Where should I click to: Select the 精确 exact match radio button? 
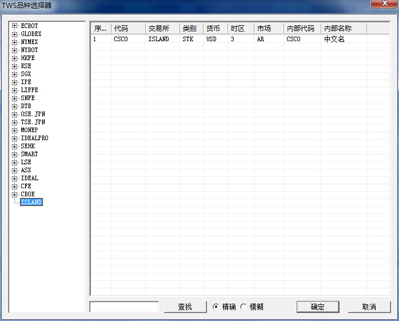click(x=216, y=307)
